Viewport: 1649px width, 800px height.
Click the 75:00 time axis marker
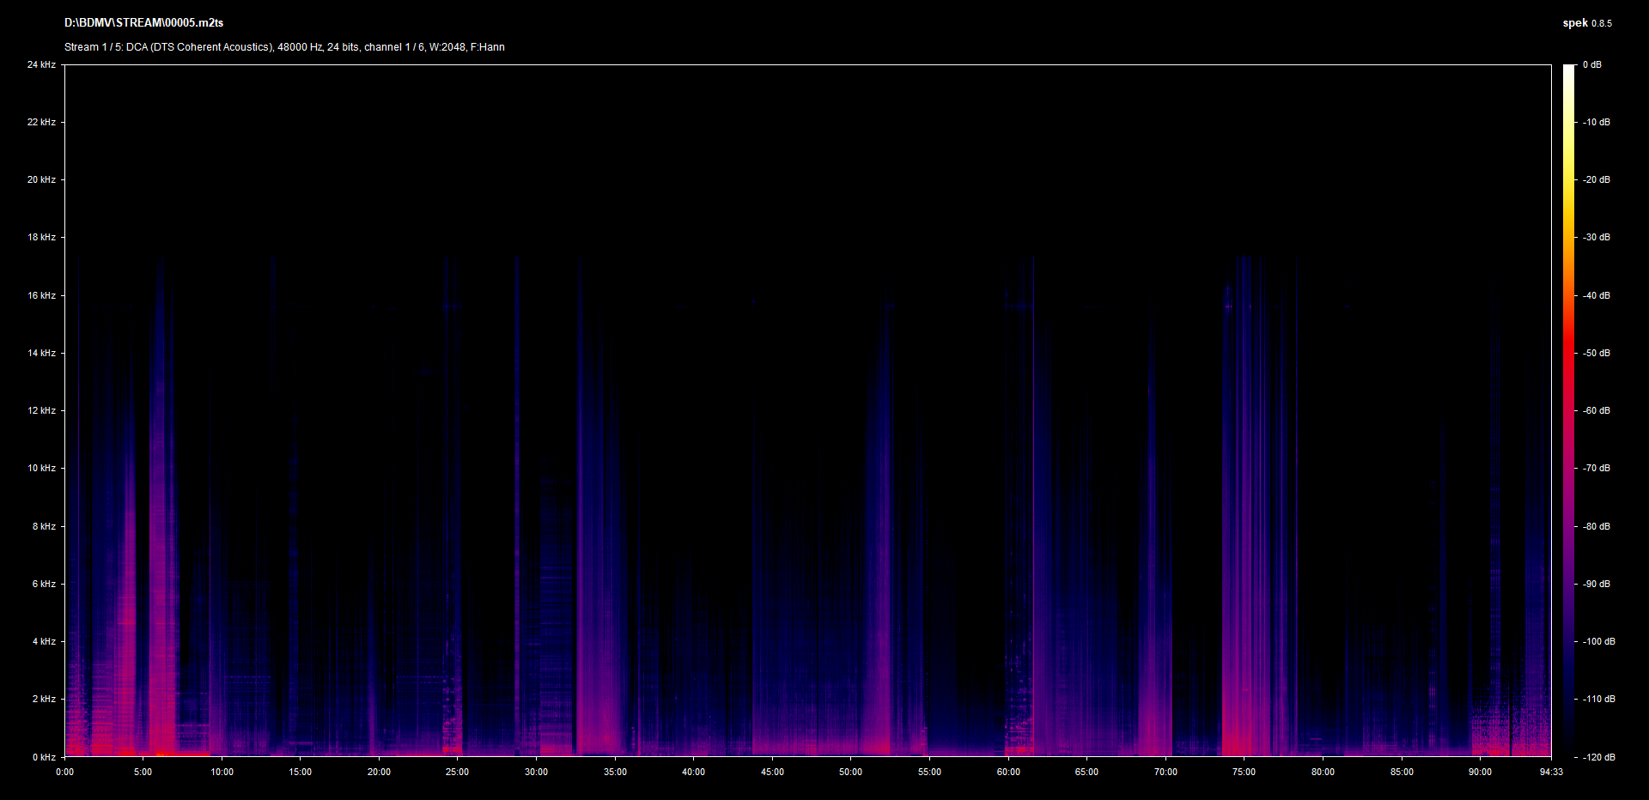click(x=1244, y=772)
